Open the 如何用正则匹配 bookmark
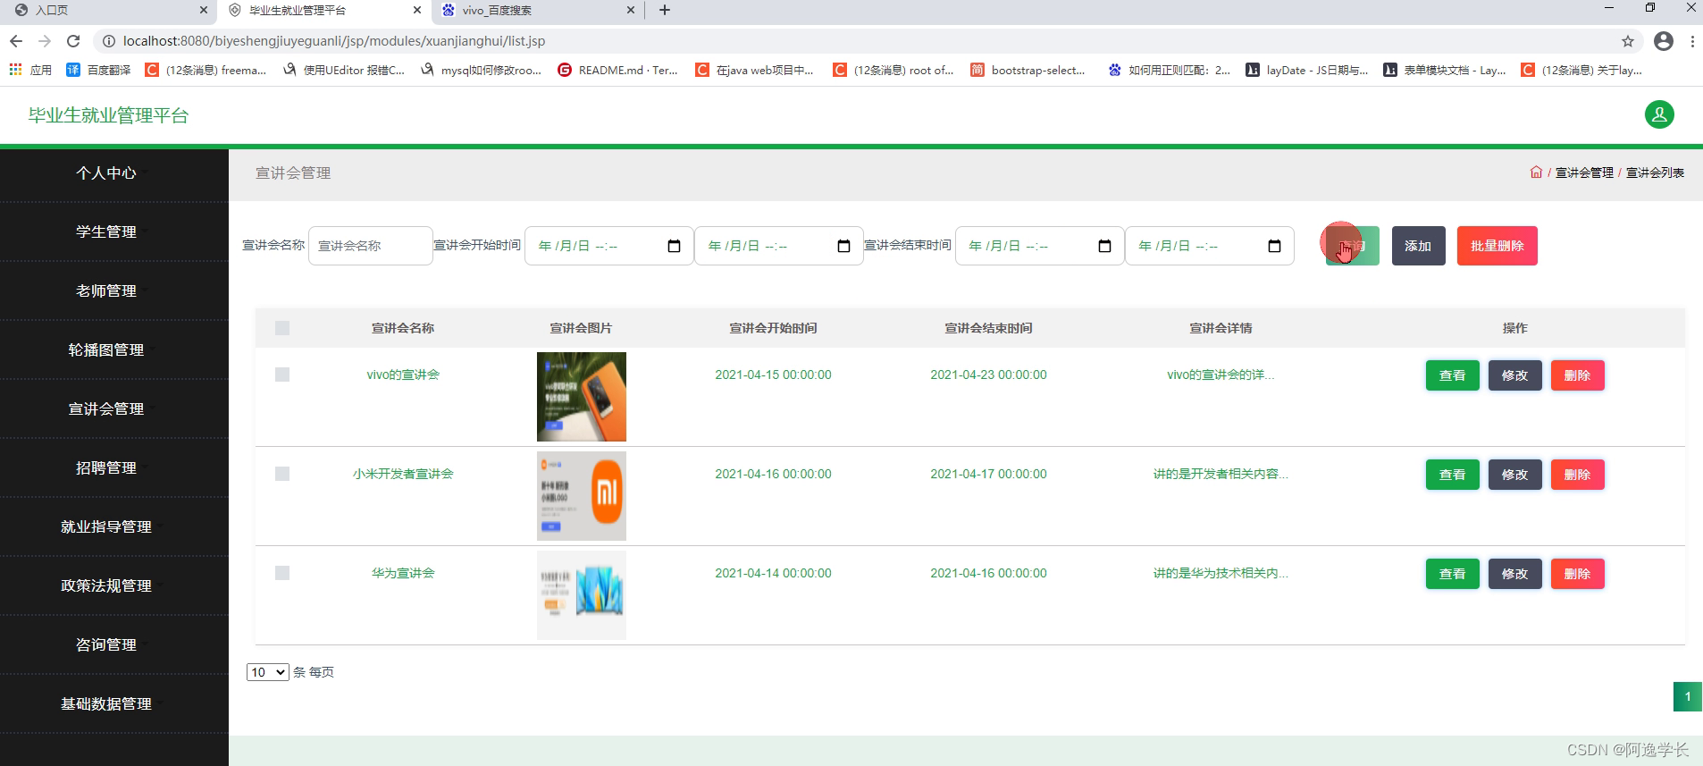Viewport: 1703px width, 766px height. (x=1169, y=70)
